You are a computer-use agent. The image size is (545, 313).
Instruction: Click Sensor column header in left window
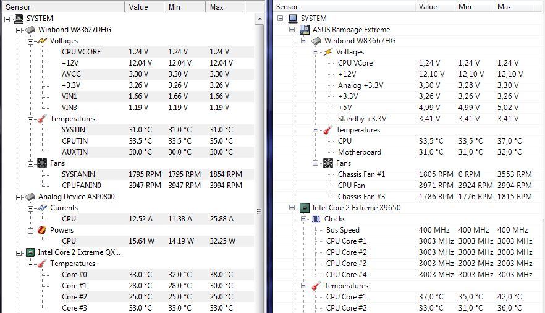(x=62, y=7)
